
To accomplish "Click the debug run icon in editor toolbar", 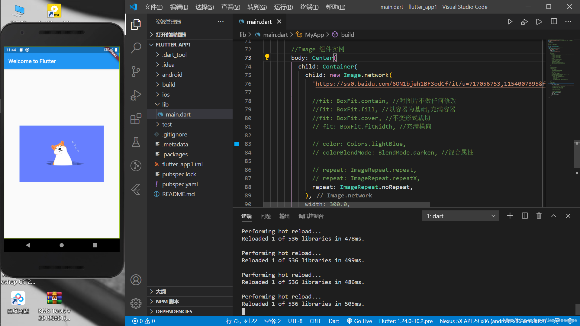I will [x=524, y=22].
